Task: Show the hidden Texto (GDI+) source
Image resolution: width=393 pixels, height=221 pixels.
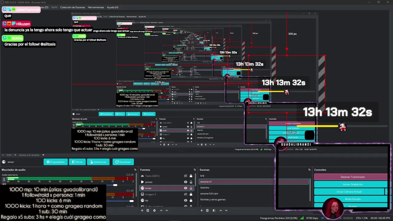Action: [185, 176]
